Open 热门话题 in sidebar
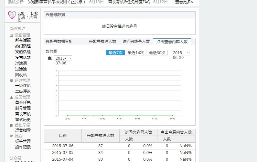The image size is (257, 162). click(23, 46)
